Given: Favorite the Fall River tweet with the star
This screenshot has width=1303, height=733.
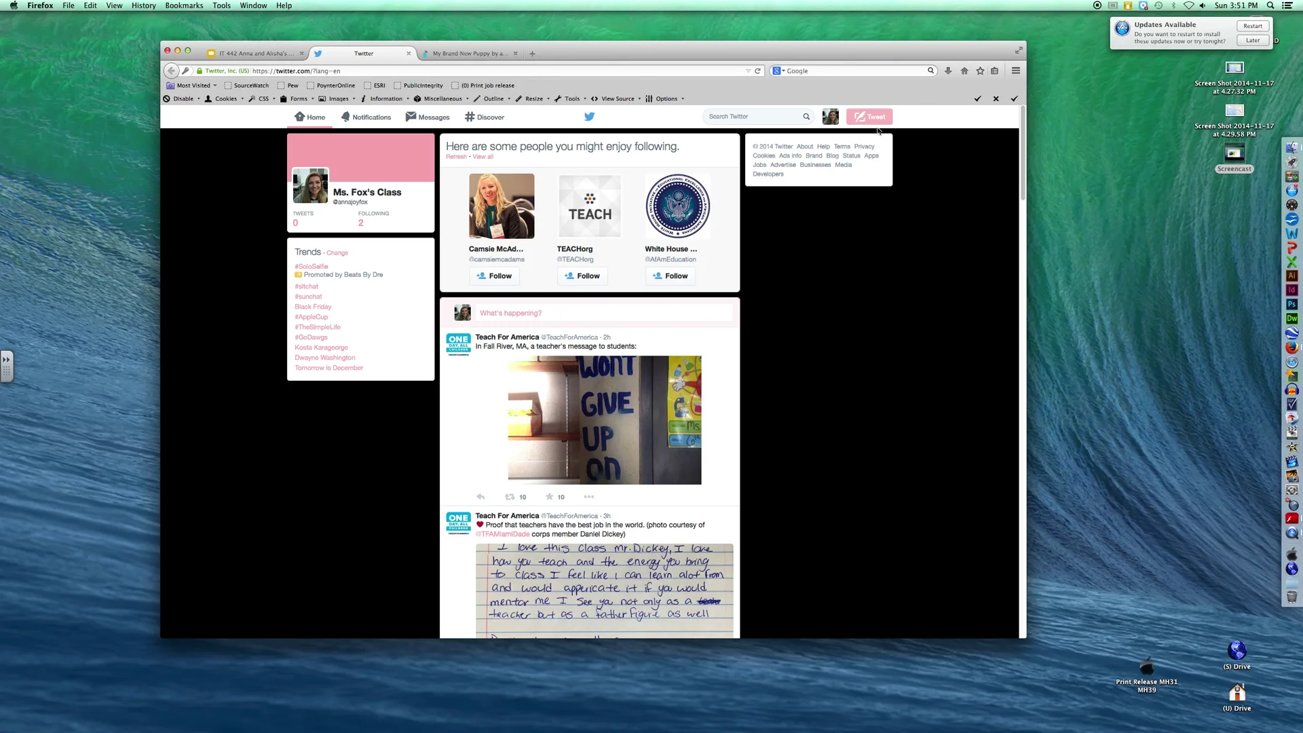Looking at the screenshot, I should [550, 497].
